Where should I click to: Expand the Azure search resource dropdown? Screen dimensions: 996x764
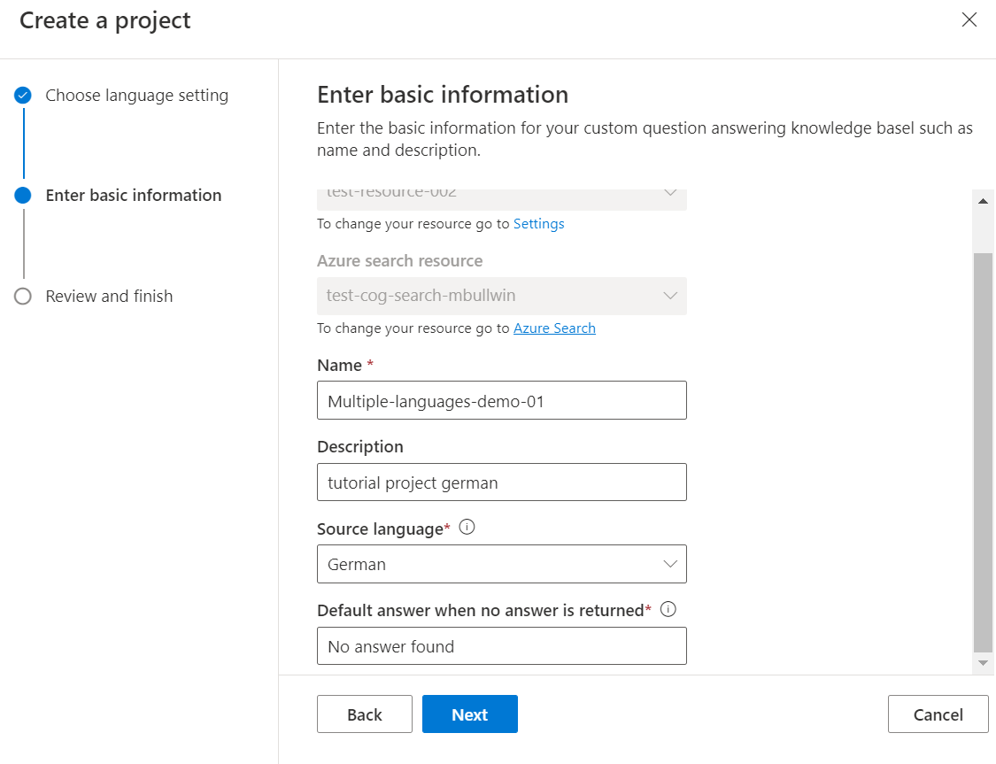[501, 296]
